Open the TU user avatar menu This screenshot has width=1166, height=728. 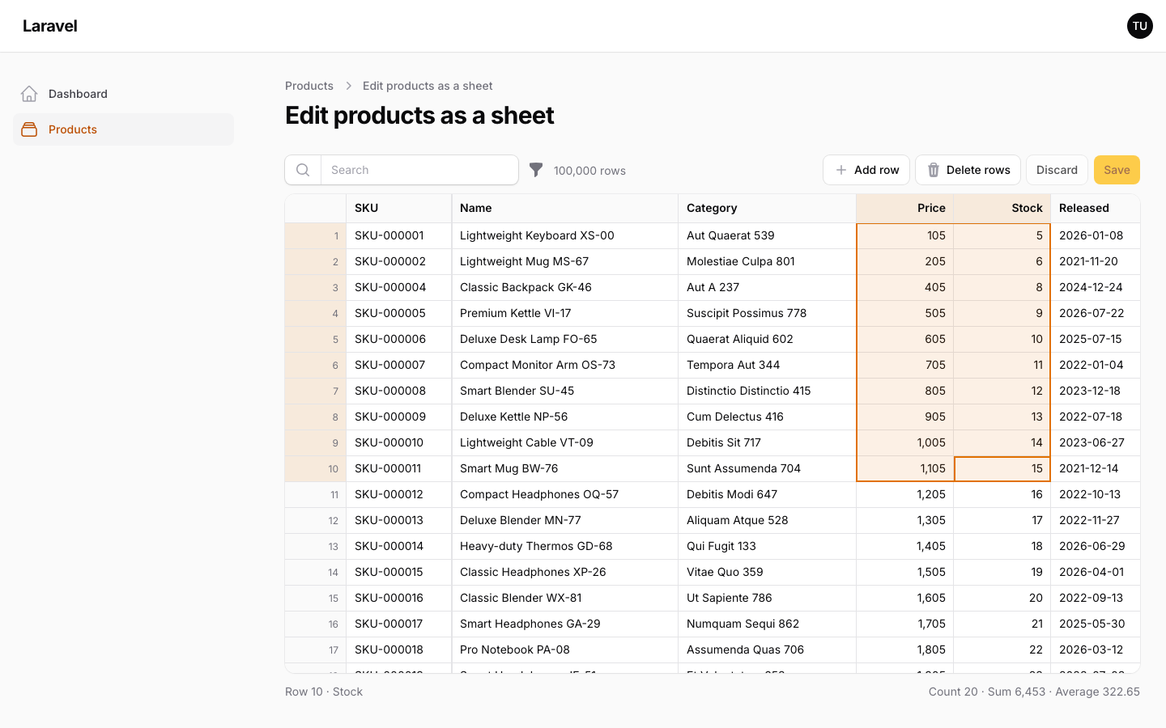[x=1140, y=26]
